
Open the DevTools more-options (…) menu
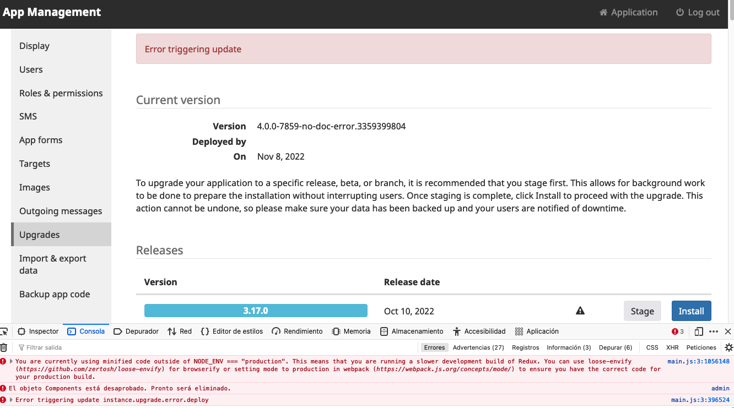pyautogui.click(x=713, y=331)
